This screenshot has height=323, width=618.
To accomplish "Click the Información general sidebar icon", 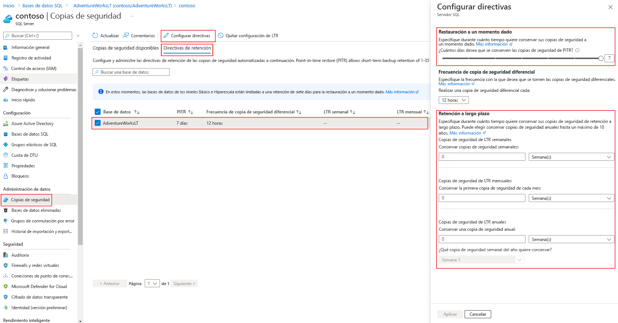I will pyautogui.click(x=5, y=47).
